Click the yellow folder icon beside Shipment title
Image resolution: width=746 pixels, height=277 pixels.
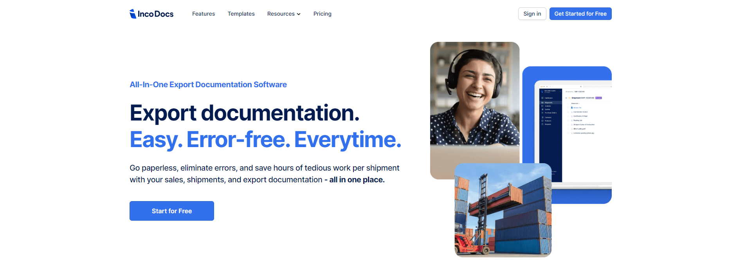(x=569, y=98)
